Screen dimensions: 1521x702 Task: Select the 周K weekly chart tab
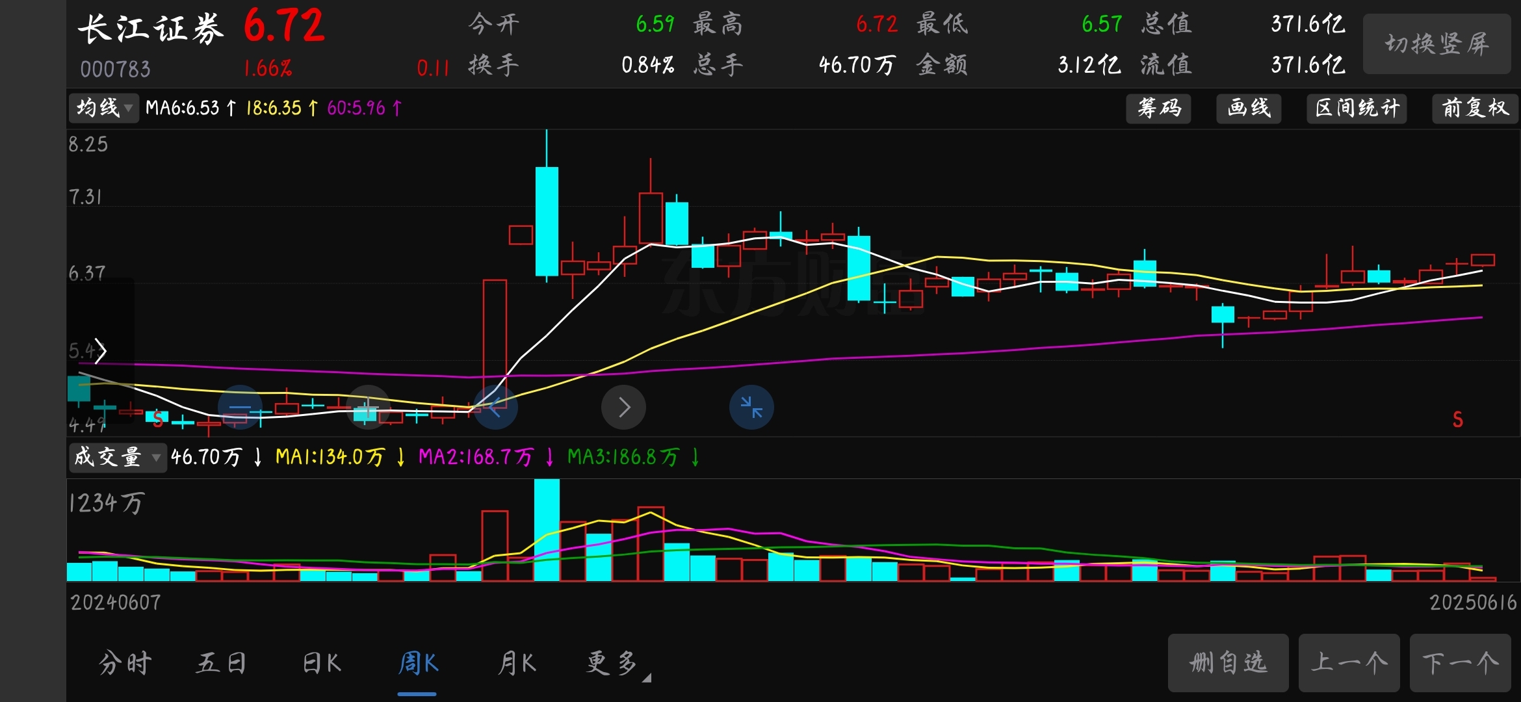[x=418, y=664]
